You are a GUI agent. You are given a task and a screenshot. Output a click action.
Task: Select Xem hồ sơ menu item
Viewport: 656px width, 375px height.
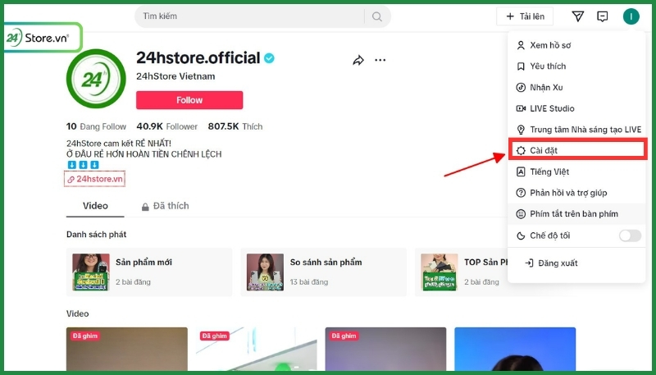click(576, 45)
